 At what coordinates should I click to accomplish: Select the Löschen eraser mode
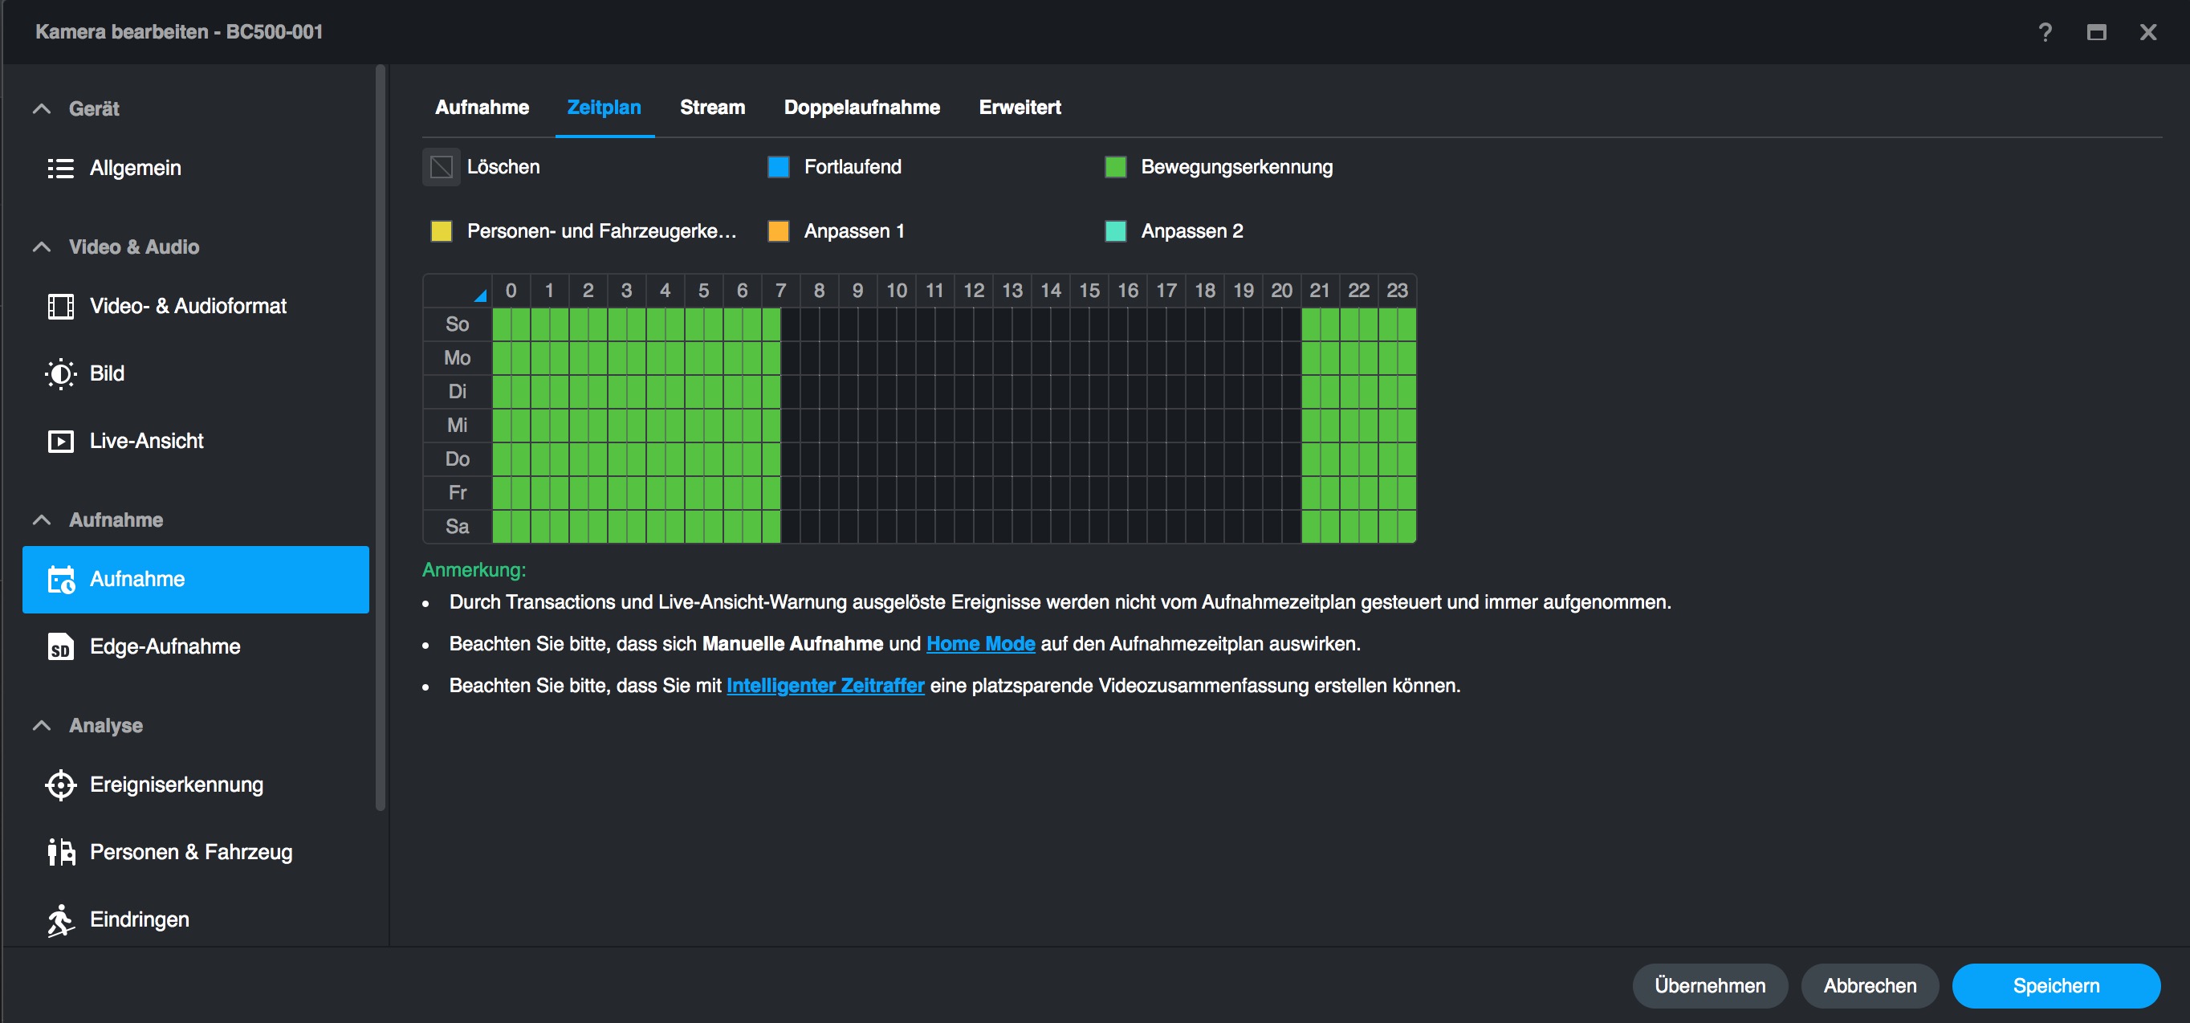[442, 167]
